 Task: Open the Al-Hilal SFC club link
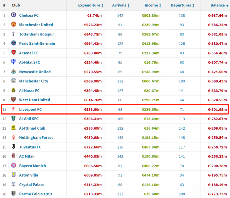pyautogui.click(x=29, y=62)
